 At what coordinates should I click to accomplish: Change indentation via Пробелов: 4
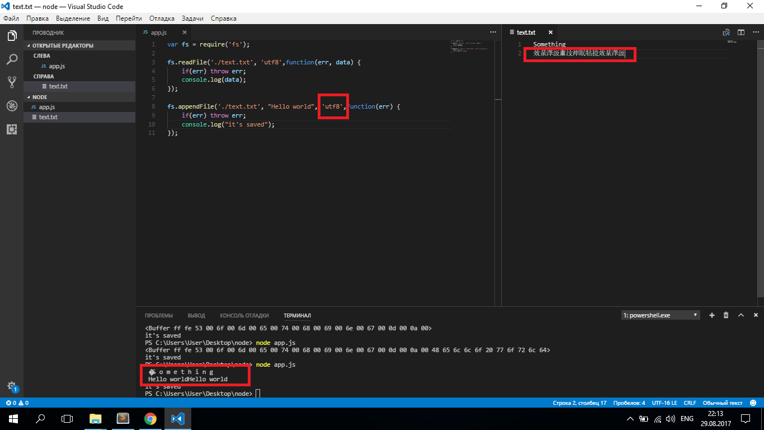pos(629,403)
